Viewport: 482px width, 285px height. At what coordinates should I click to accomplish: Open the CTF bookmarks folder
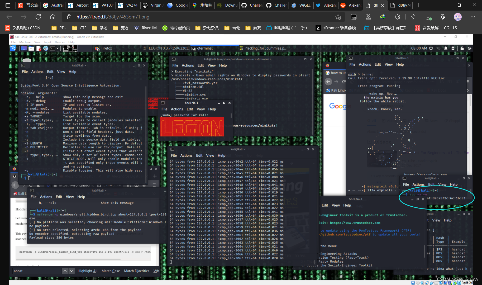(79, 28)
